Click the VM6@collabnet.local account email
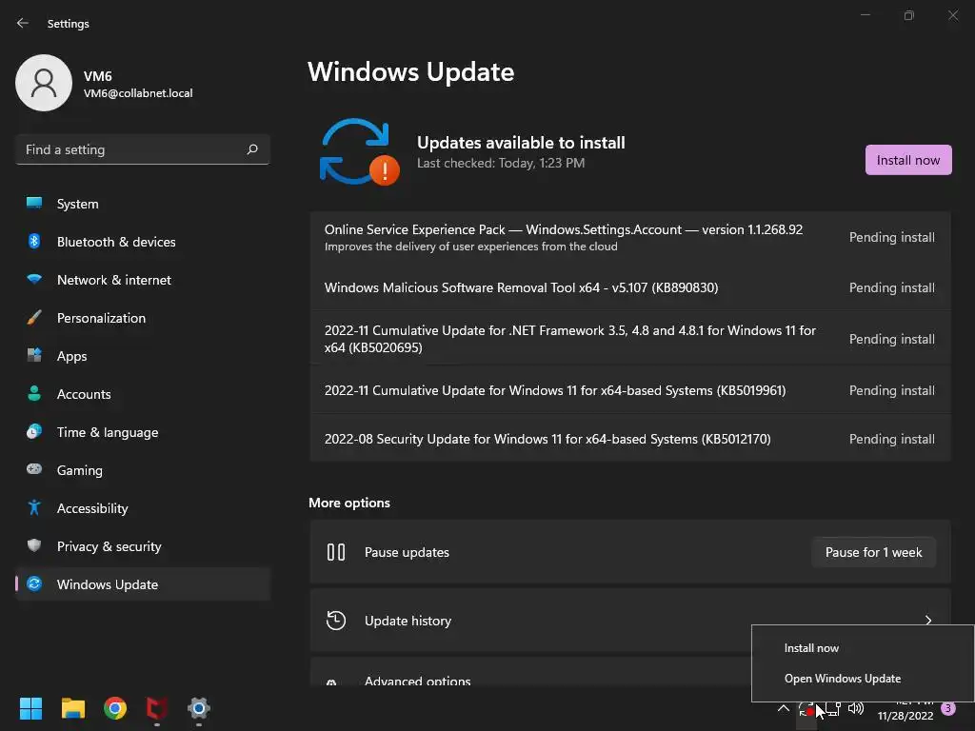 point(138,93)
